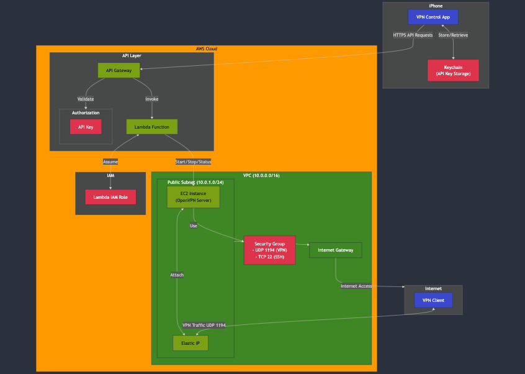Click the 'Assume' edge label
This screenshot has height=374, width=525.
(x=110, y=162)
